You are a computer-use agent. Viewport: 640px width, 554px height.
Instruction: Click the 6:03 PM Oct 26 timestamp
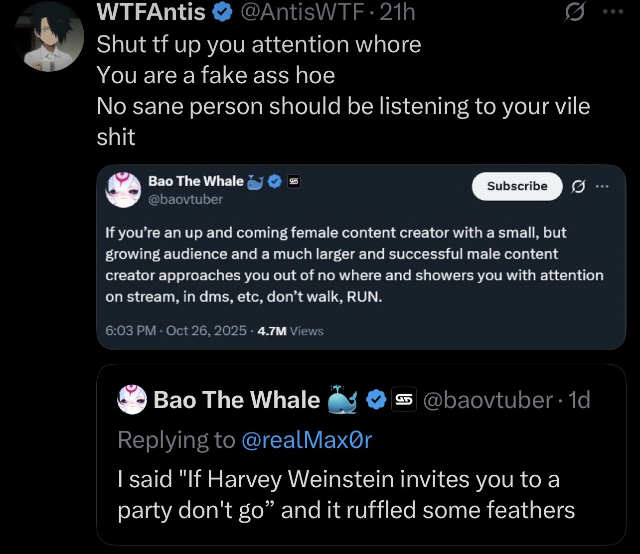pos(176,331)
